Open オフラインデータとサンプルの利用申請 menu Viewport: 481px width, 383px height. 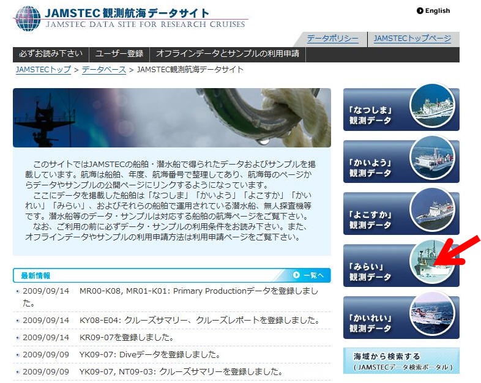click(x=227, y=54)
